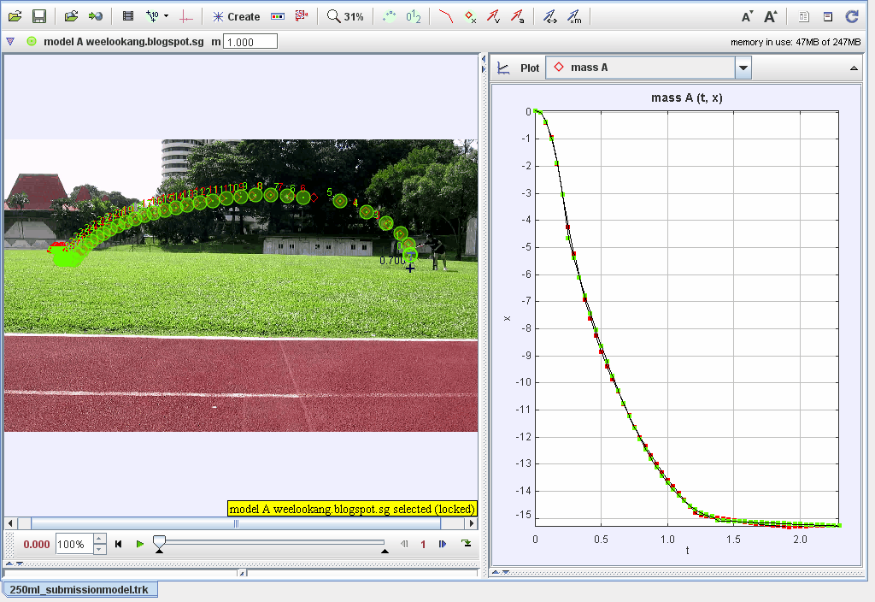Open the library browser folder icon
This screenshot has width=875, height=602.
(x=71, y=16)
